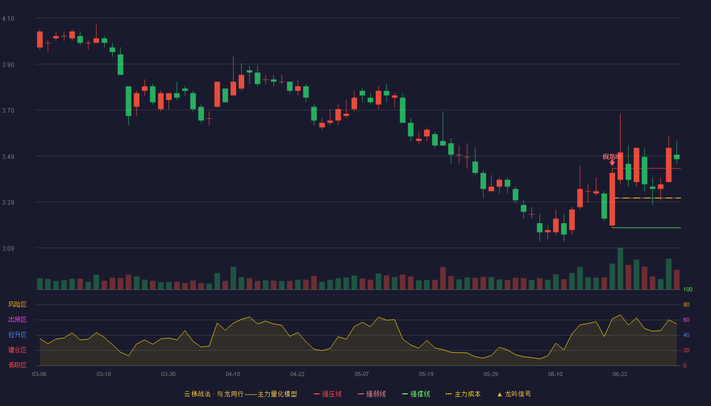
Task: Click the pink dashed 强弱线 legend marker
Action: pos(361,394)
